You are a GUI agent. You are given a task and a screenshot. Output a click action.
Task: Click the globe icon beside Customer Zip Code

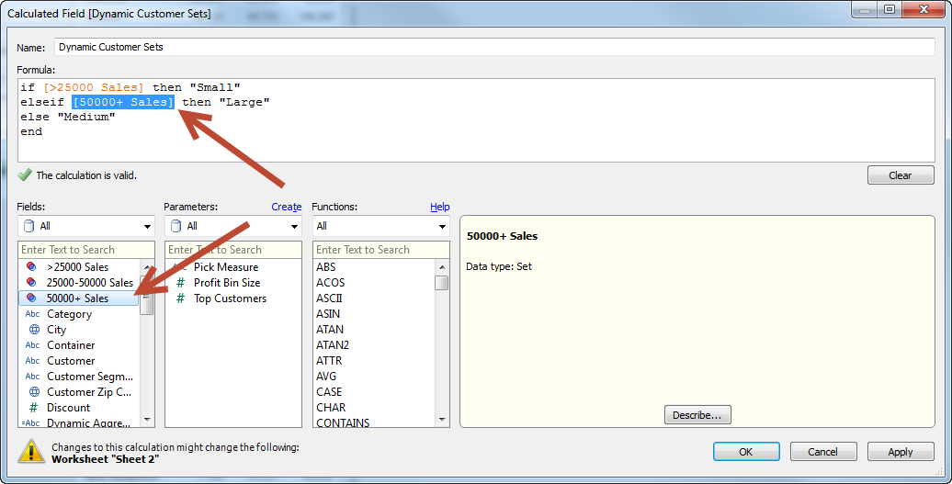(x=33, y=392)
